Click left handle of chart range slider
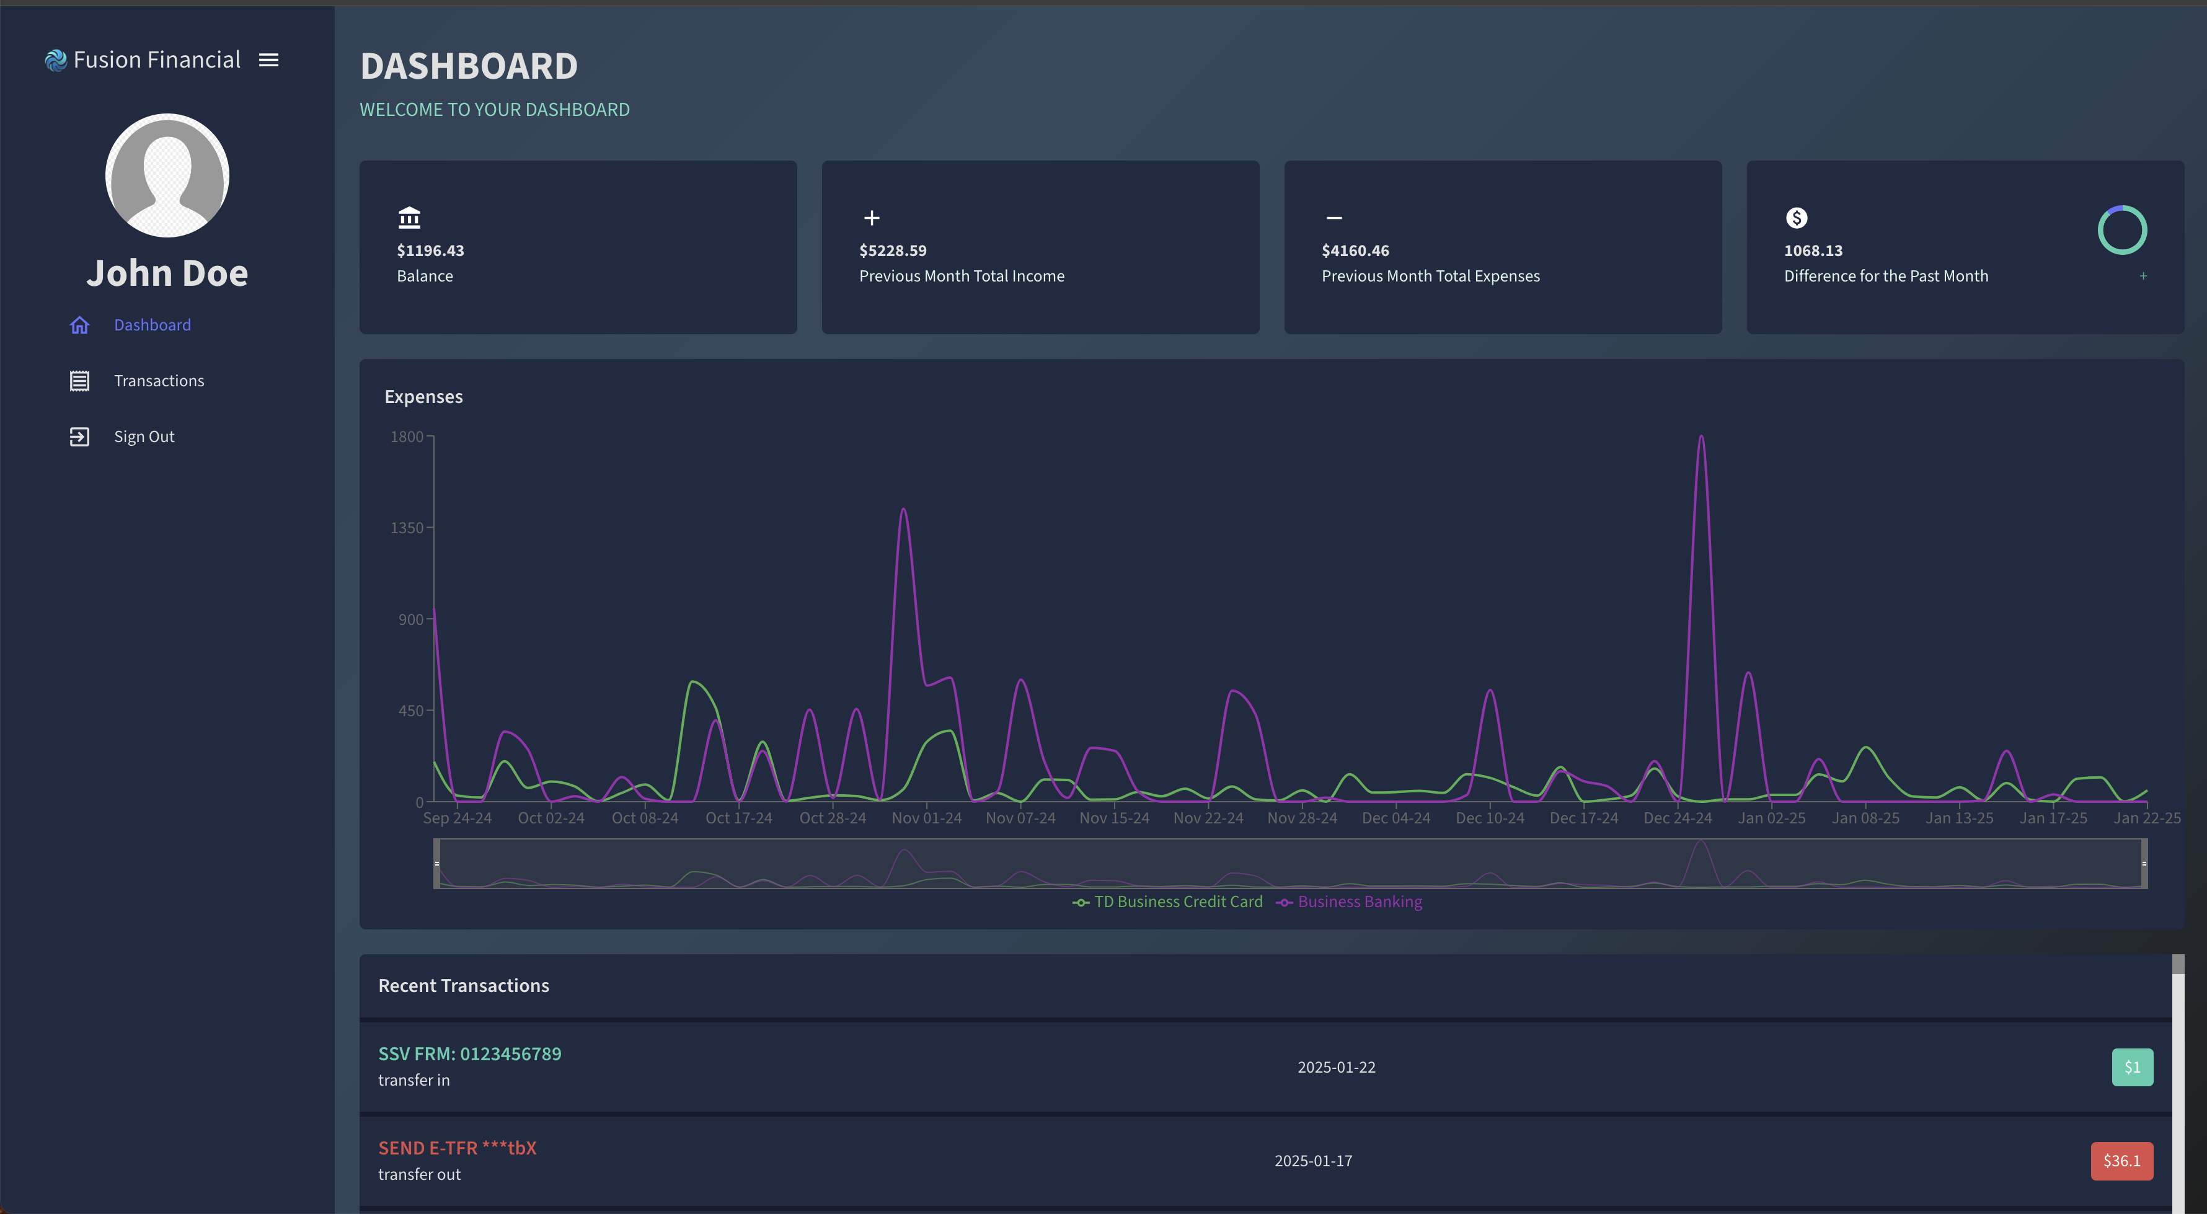This screenshot has width=2207, height=1214. coord(437,862)
